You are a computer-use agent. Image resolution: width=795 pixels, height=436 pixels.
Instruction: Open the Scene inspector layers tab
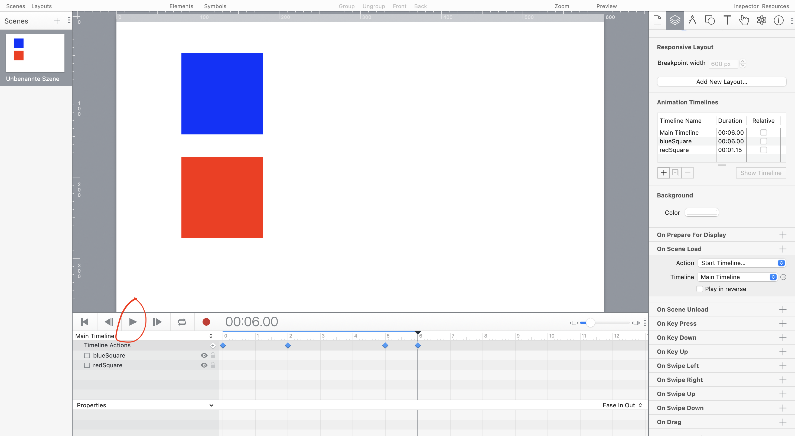675,20
